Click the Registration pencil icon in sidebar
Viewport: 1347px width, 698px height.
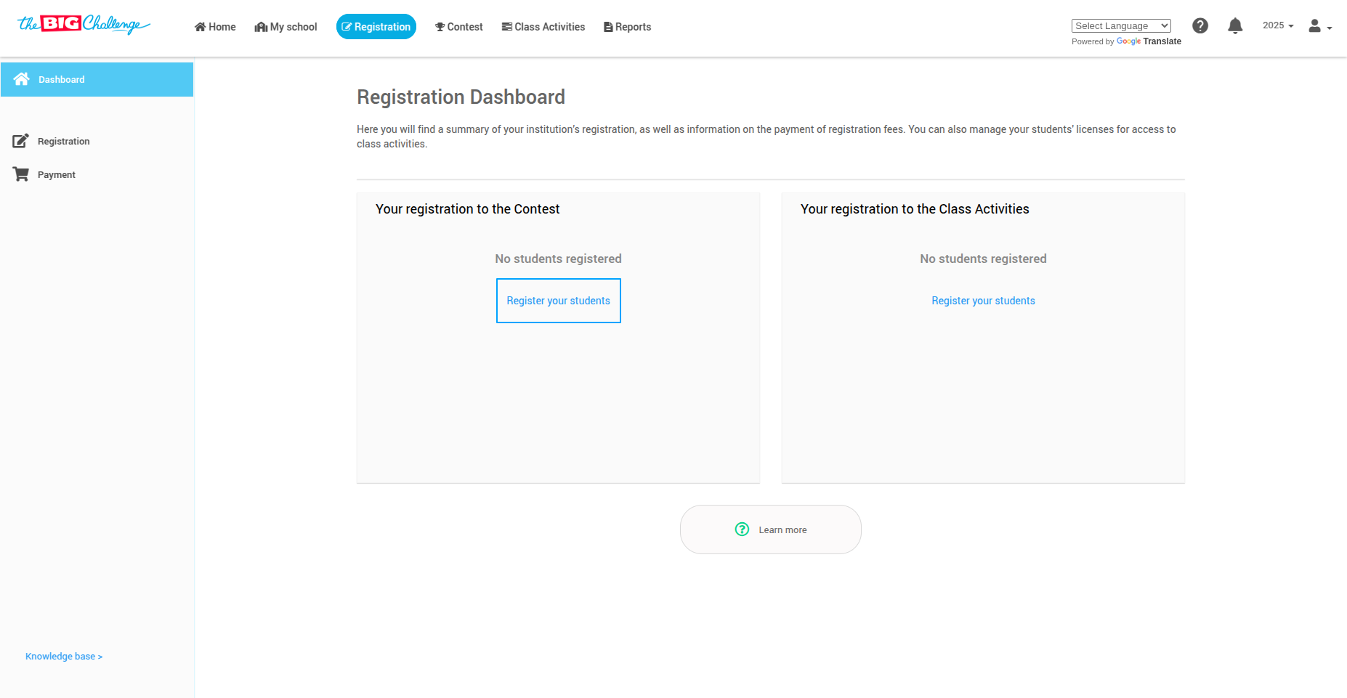pyautogui.click(x=20, y=141)
